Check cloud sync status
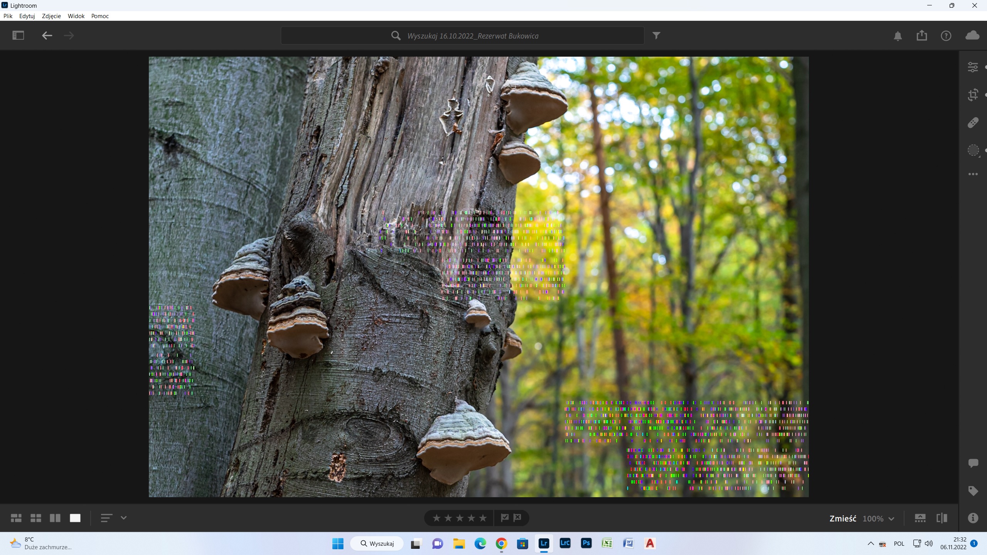 click(972, 35)
